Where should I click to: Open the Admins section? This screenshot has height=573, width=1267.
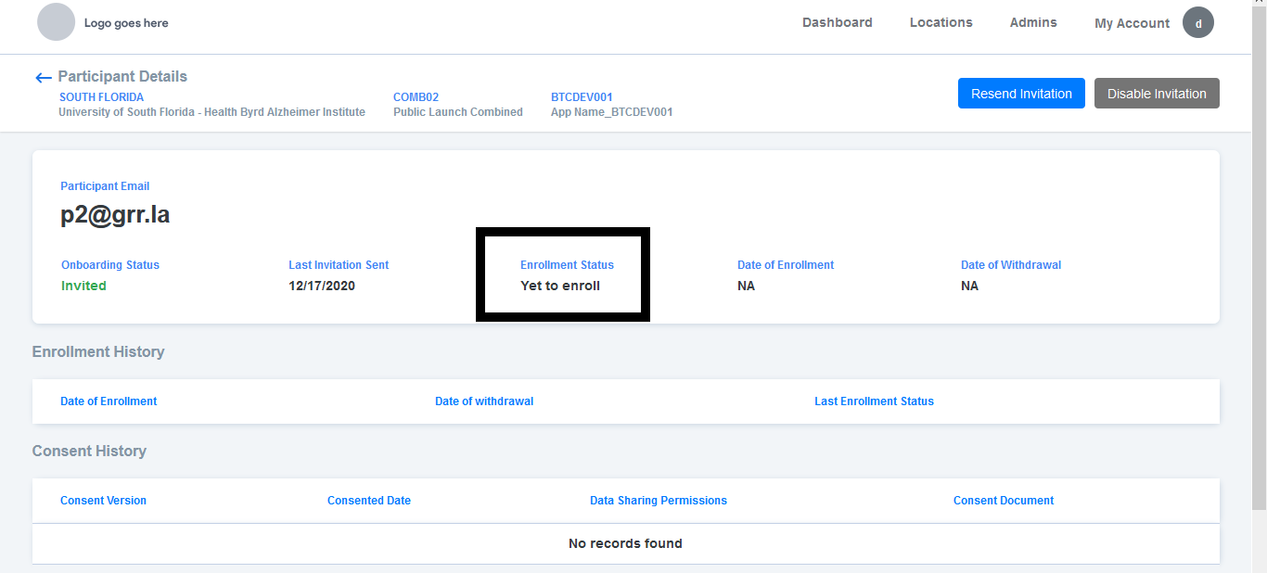[1033, 22]
